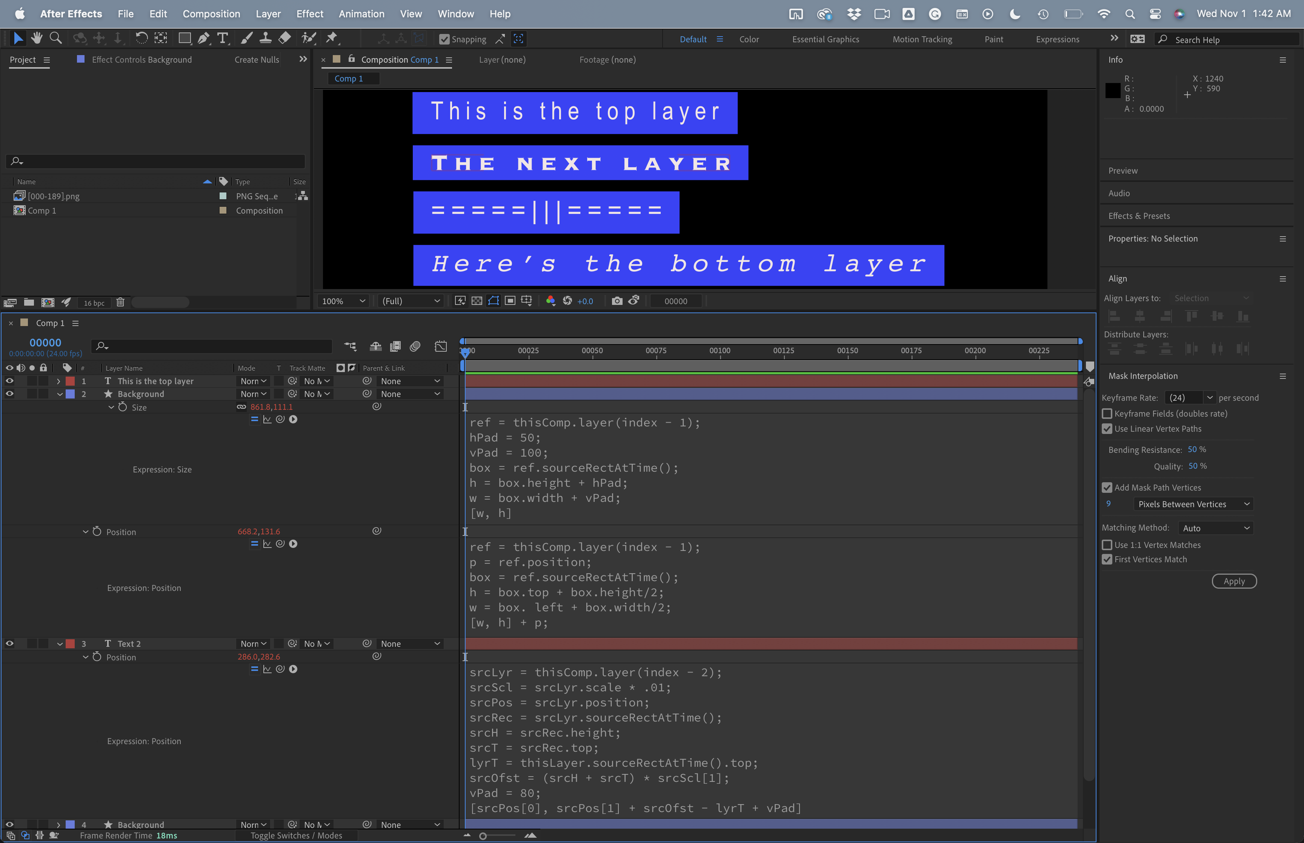The width and height of the screenshot is (1304, 843).
Task: Open the Composition menu
Action: coord(211,14)
